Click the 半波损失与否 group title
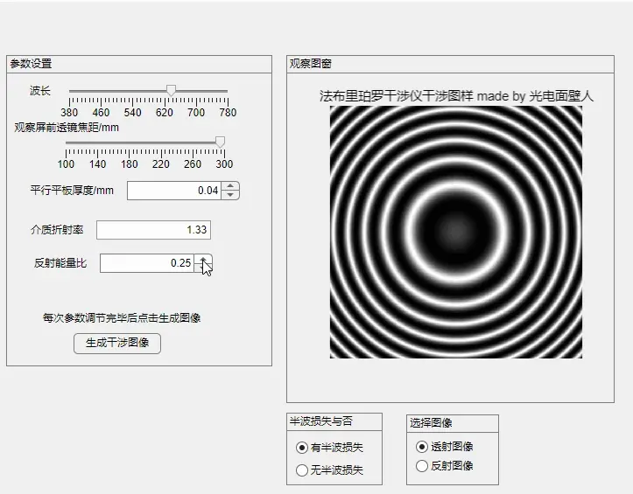633x494 pixels. click(x=321, y=421)
